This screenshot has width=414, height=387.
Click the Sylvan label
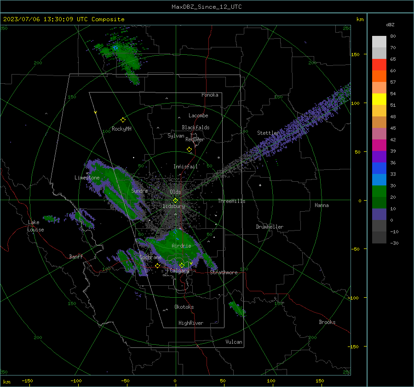click(x=176, y=136)
